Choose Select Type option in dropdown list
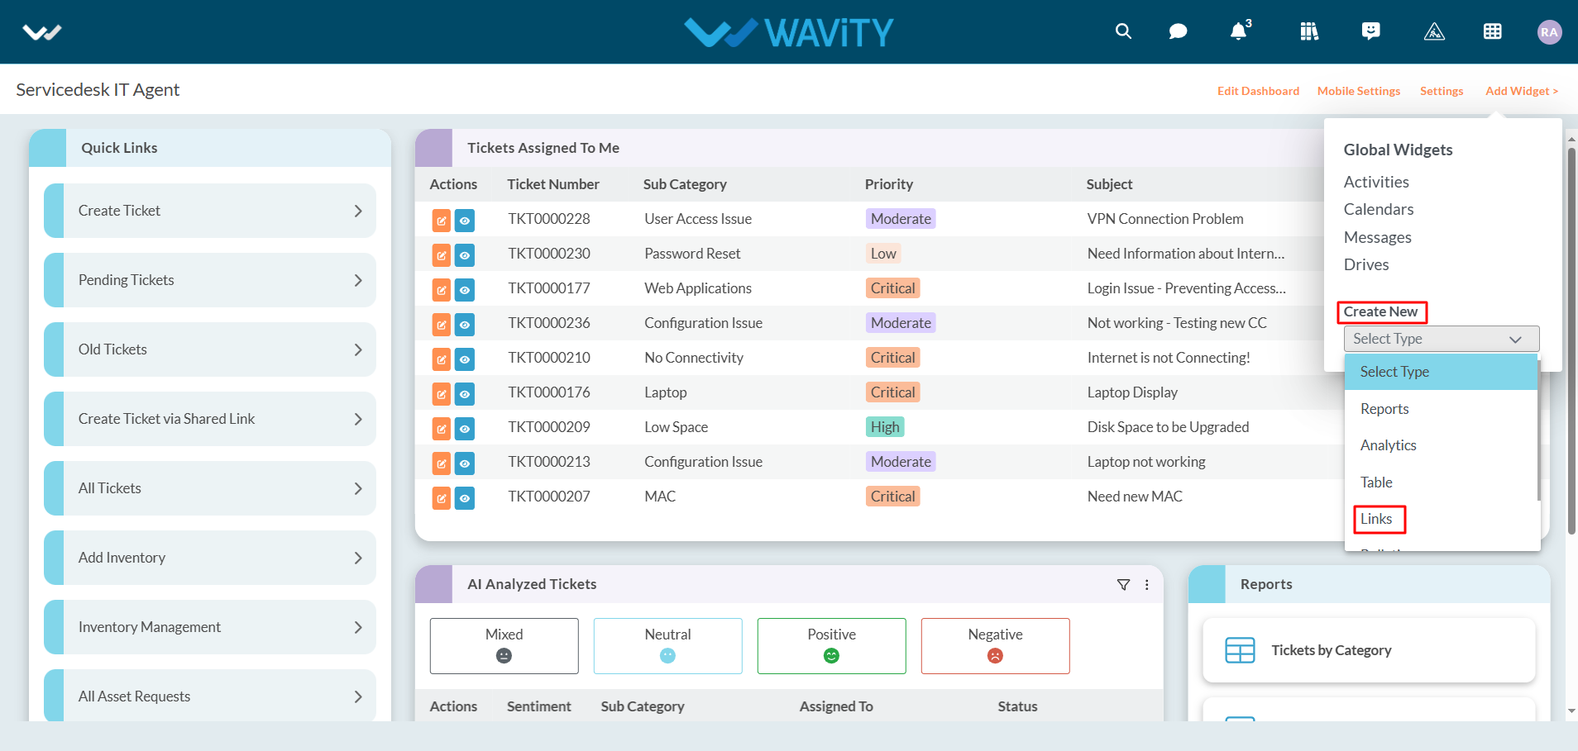This screenshot has height=751, width=1578. pyautogui.click(x=1441, y=372)
